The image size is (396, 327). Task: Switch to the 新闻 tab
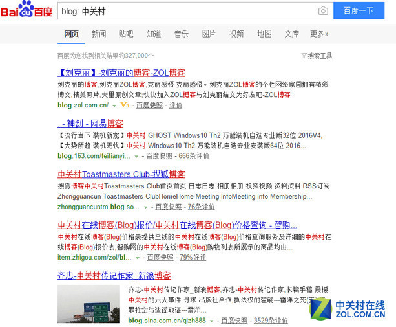coord(99,34)
